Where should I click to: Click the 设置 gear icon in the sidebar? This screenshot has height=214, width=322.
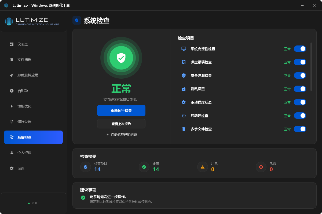pyautogui.click(x=12, y=168)
